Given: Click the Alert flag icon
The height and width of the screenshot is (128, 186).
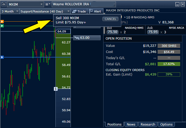Looking at the screenshot, I should (91, 11).
